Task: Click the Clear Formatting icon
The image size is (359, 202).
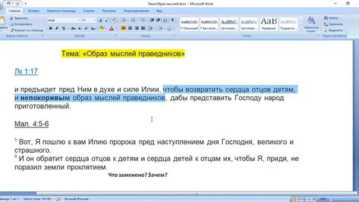Action: click(x=114, y=21)
